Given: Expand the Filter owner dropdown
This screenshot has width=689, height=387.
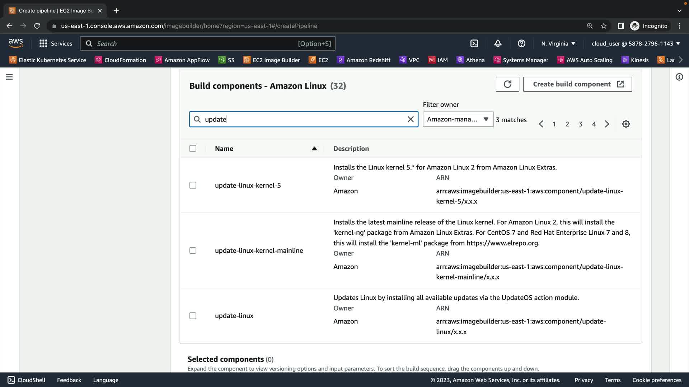Looking at the screenshot, I should point(458,119).
